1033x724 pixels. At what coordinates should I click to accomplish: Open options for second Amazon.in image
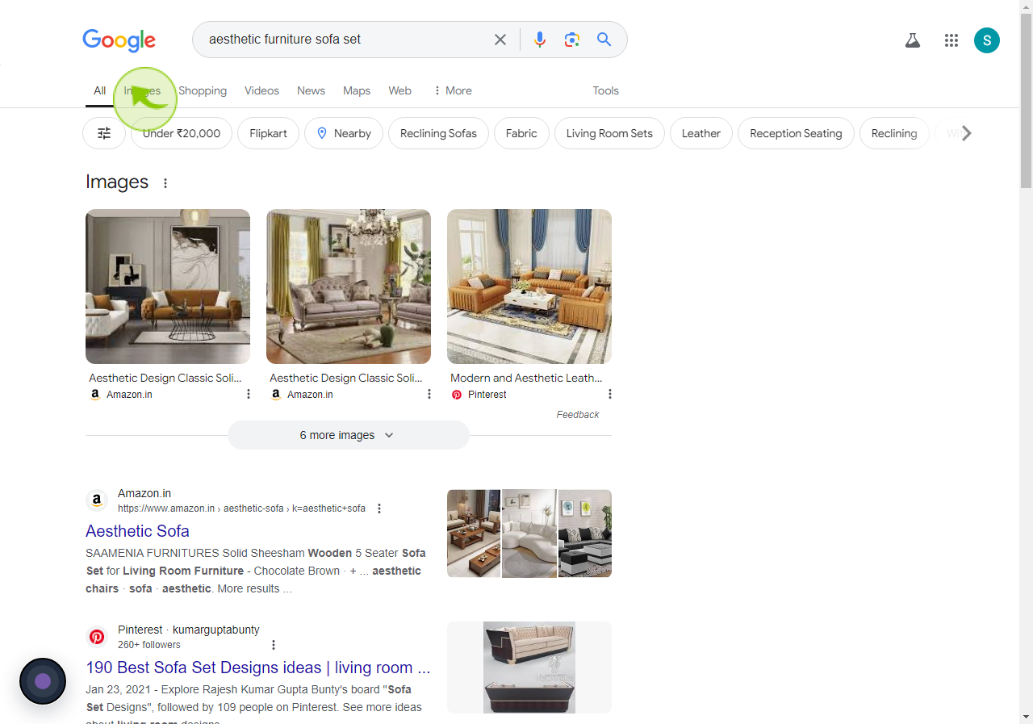(x=429, y=394)
